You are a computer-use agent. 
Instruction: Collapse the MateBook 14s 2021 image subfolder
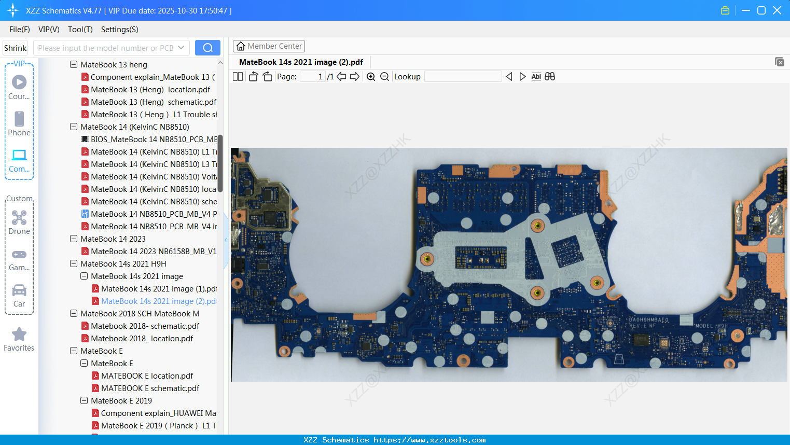pyautogui.click(x=84, y=276)
